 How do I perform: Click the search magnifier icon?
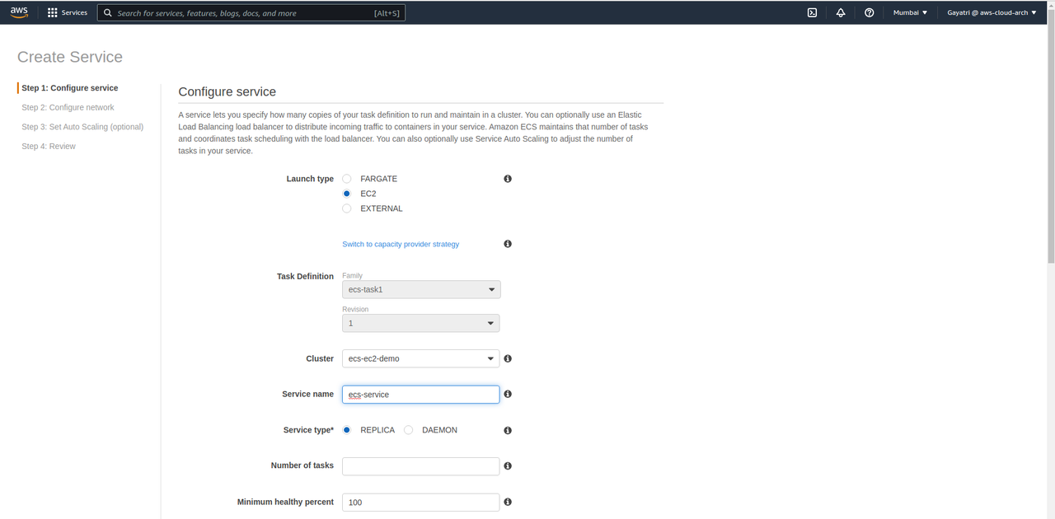[x=108, y=13]
